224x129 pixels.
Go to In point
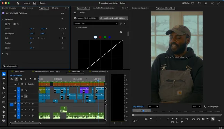pyautogui.click(x=168, y=119)
